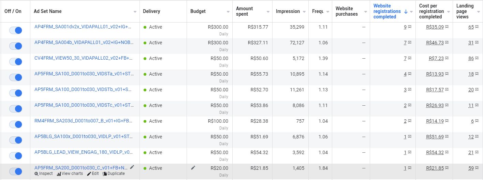Open the Landing page views column dropdown
This screenshot has height=180, width=483.
(x=478, y=12)
